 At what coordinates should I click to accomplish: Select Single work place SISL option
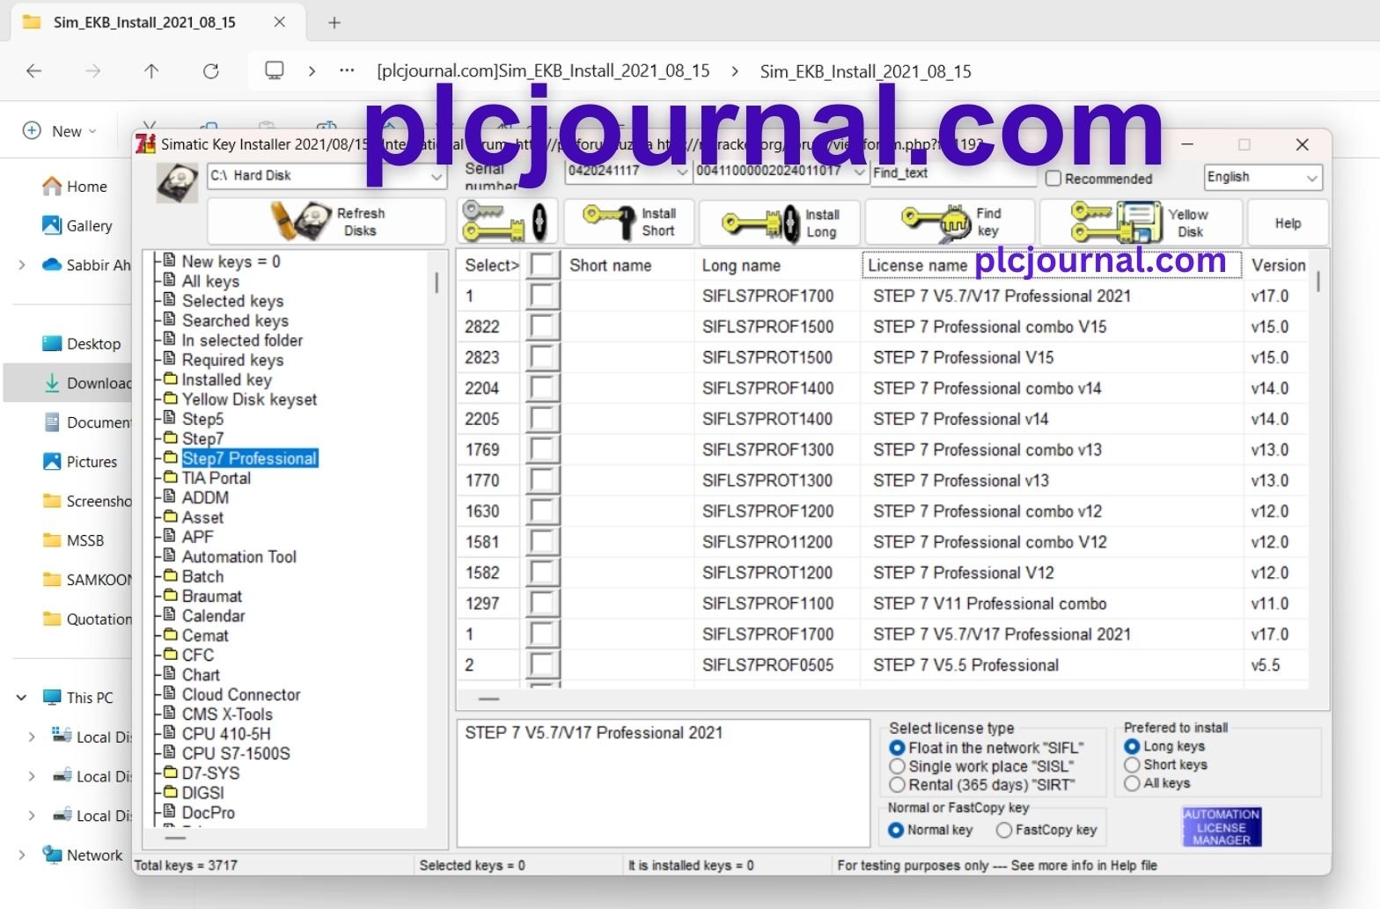point(897,766)
